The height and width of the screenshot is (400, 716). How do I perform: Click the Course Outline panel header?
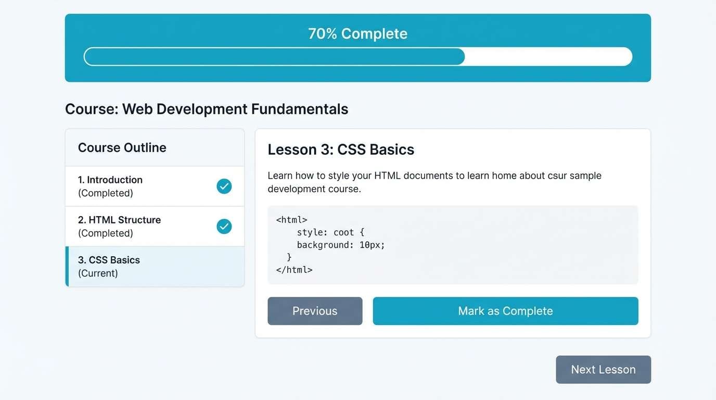(122, 147)
